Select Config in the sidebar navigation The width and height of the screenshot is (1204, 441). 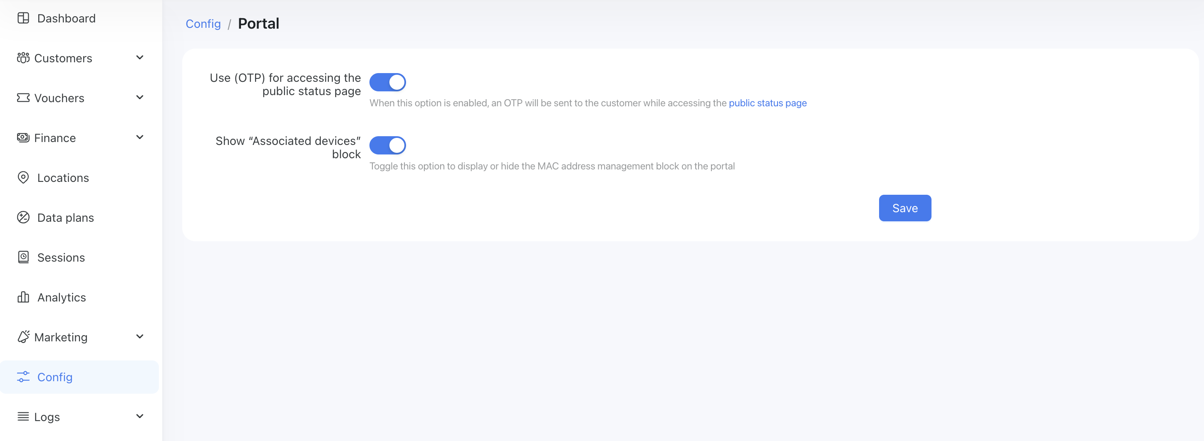click(55, 377)
